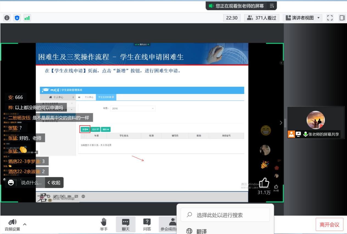Image resolution: width=347 pixels, height=234 pixels.
Task: Click the thumbs-up like icon above 31.1万
Action: coord(264,182)
